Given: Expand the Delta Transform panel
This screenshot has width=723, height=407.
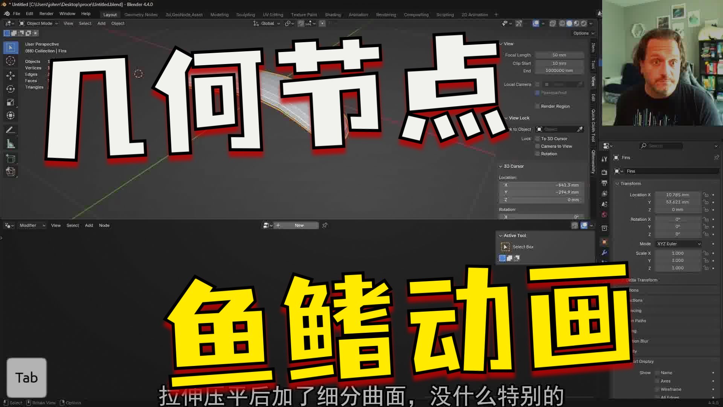Looking at the screenshot, I should click(642, 280).
